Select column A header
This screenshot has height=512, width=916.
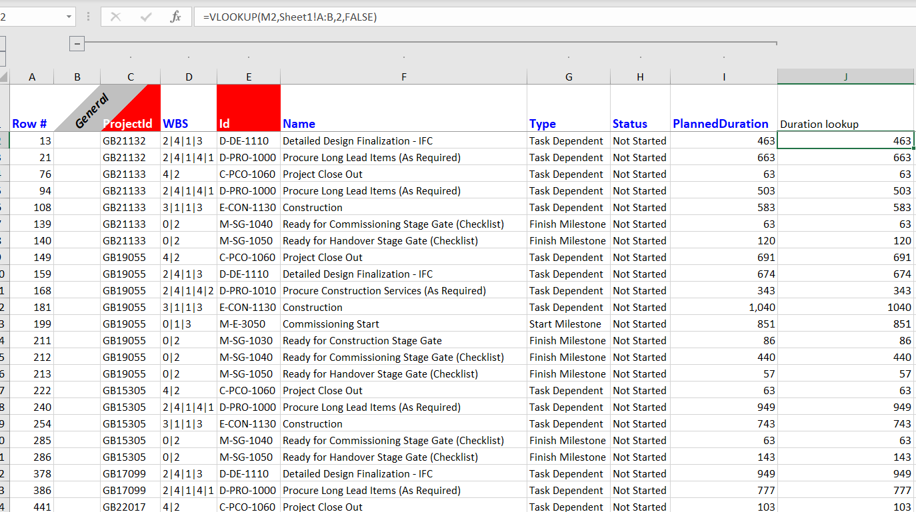tap(32, 77)
